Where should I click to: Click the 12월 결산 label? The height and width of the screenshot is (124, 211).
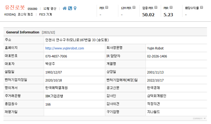50,9
